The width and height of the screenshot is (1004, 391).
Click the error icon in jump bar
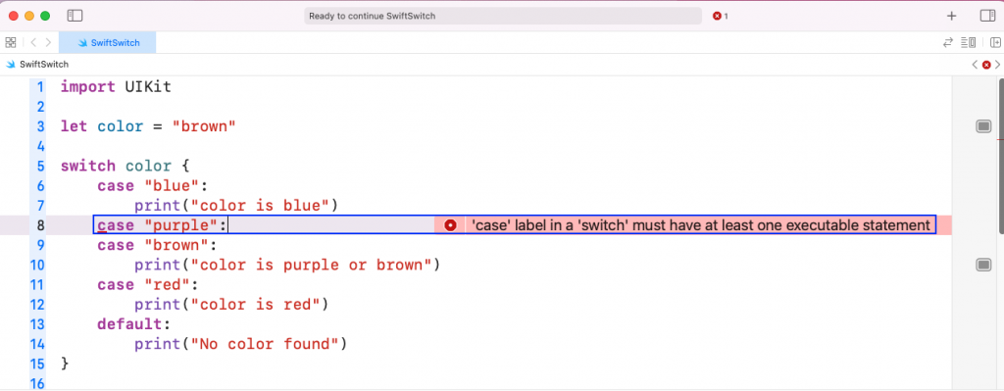(986, 65)
